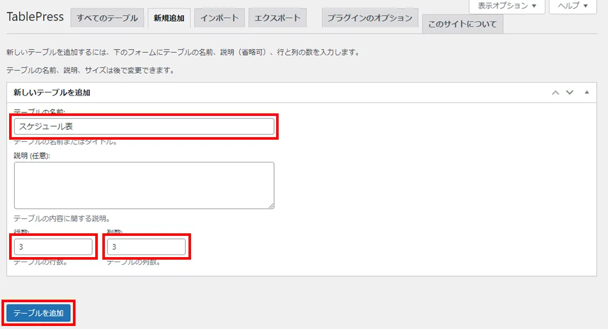Open the インポート tab
This screenshot has width=608, height=329.
coord(219,18)
